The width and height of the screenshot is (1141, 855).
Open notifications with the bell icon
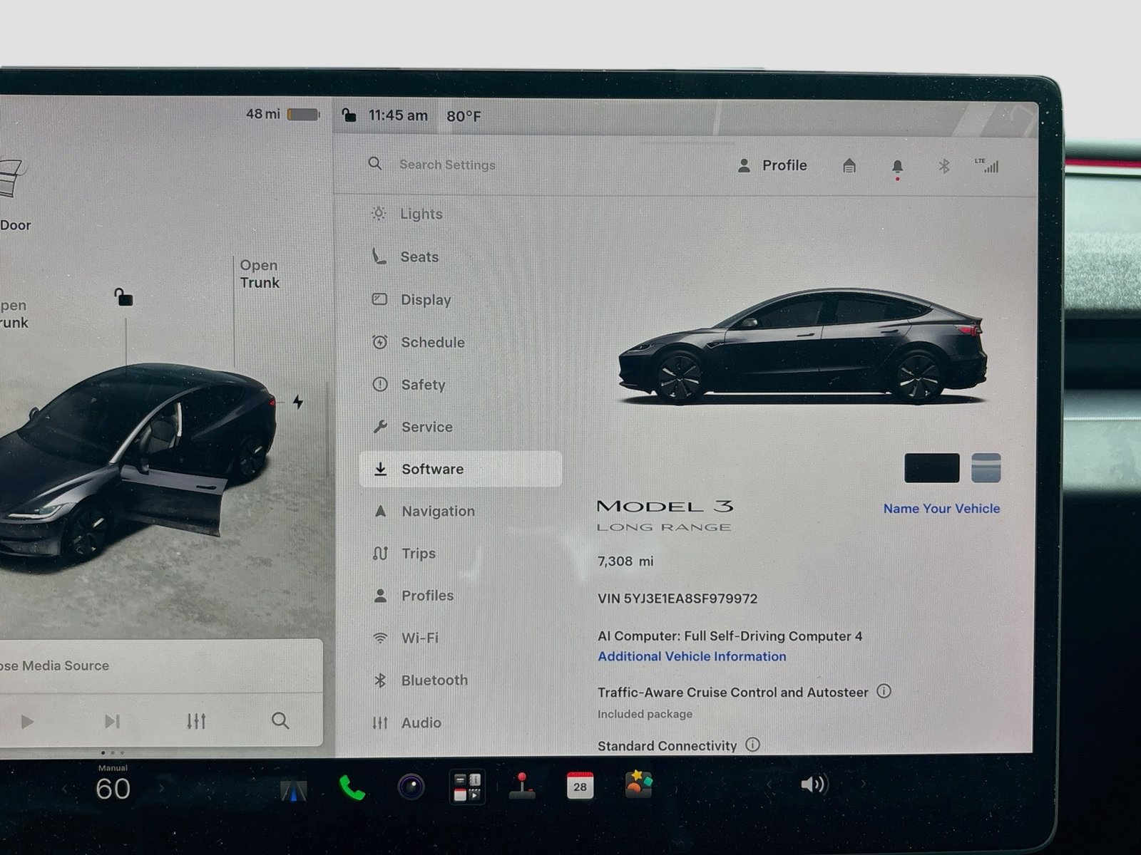897,167
